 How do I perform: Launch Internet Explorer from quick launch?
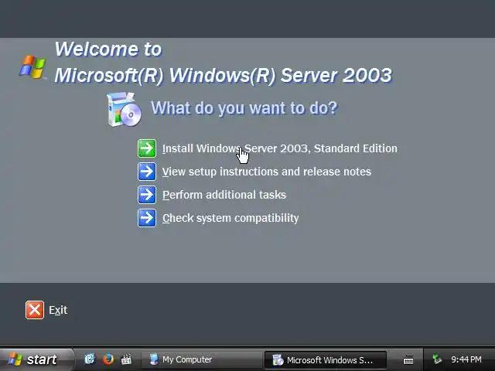[x=90, y=359]
